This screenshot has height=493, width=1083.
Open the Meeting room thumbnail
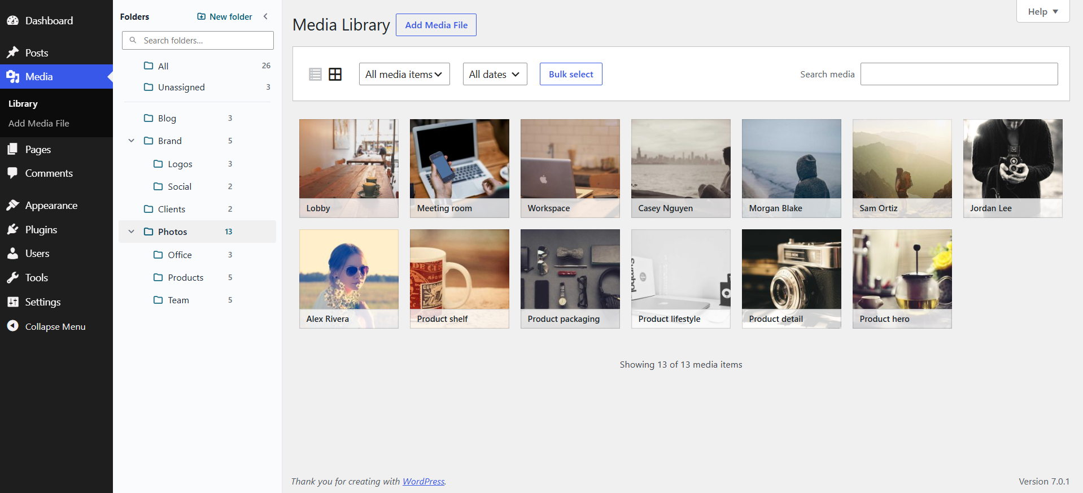click(460, 168)
